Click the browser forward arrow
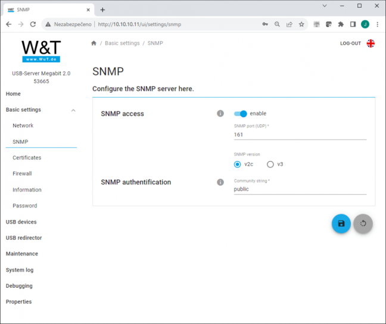Viewport: 386px width, 324px height. pos(21,24)
